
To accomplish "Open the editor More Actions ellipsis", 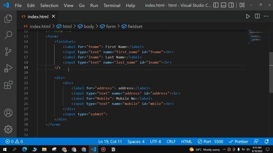I will pos(266,16).
